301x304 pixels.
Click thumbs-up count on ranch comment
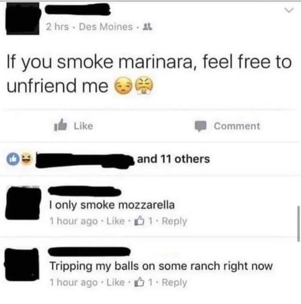tap(144, 282)
